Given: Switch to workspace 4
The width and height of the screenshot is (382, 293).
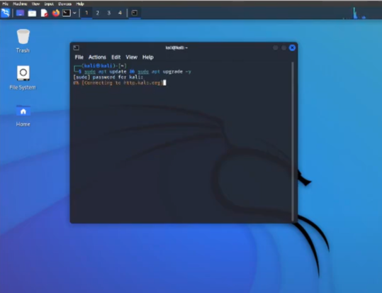Looking at the screenshot, I should 120,13.
